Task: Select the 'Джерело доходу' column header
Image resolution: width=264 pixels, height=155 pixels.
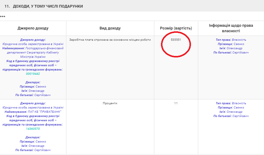Action: click(33, 28)
